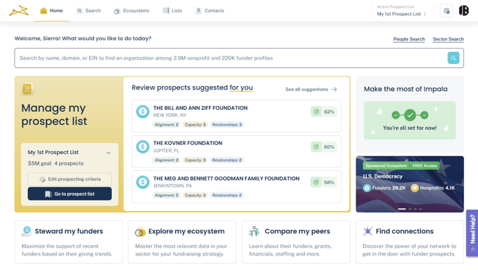478x279 pixels.
Task: Click the Kovner Foundation dollar icon
Action: [142, 146]
